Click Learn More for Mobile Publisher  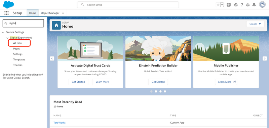[x=226, y=82]
